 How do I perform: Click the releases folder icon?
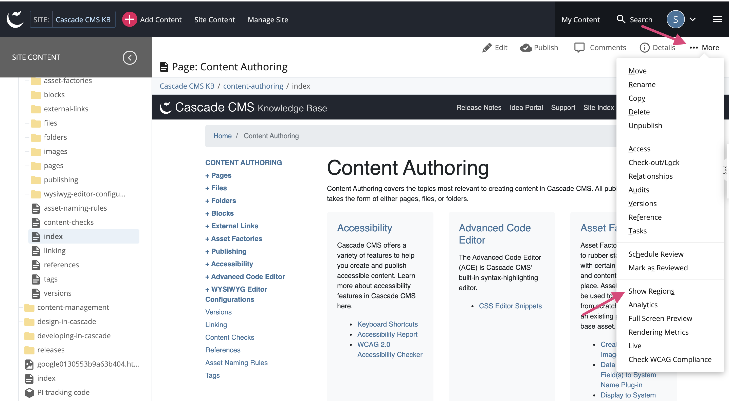[29, 350]
